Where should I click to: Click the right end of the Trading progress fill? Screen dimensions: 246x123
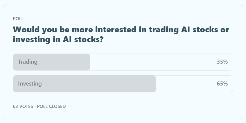click(x=88, y=62)
